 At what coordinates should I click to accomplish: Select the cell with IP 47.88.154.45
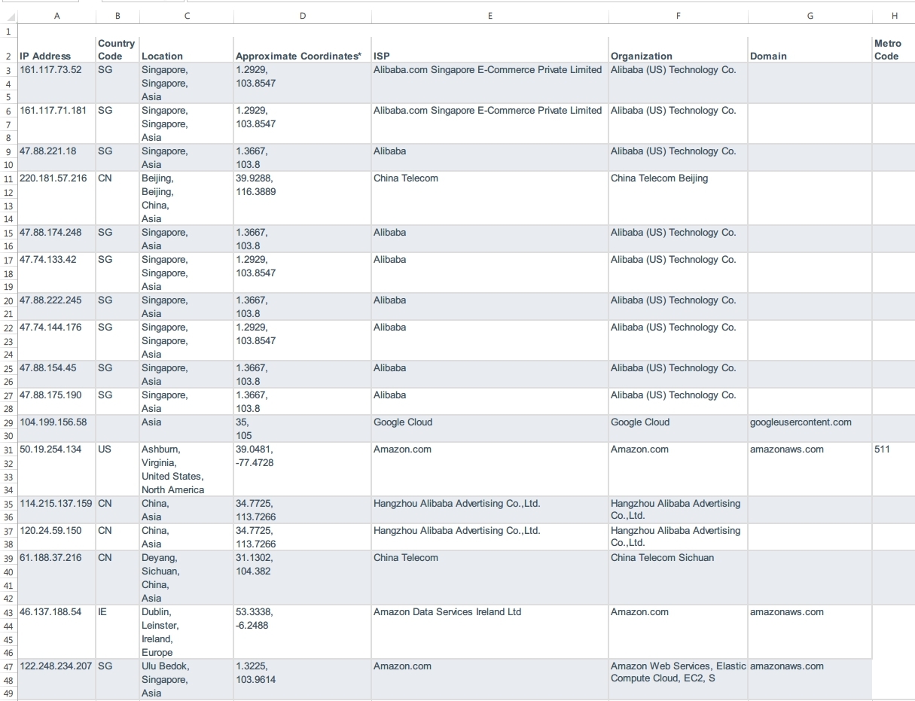click(56, 374)
